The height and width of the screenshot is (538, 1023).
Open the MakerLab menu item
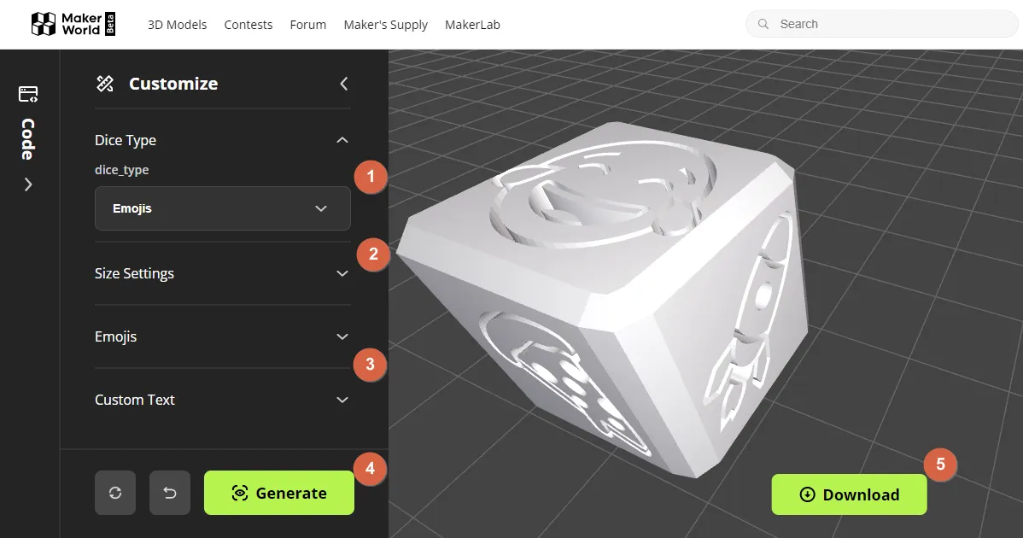[x=472, y=25]
